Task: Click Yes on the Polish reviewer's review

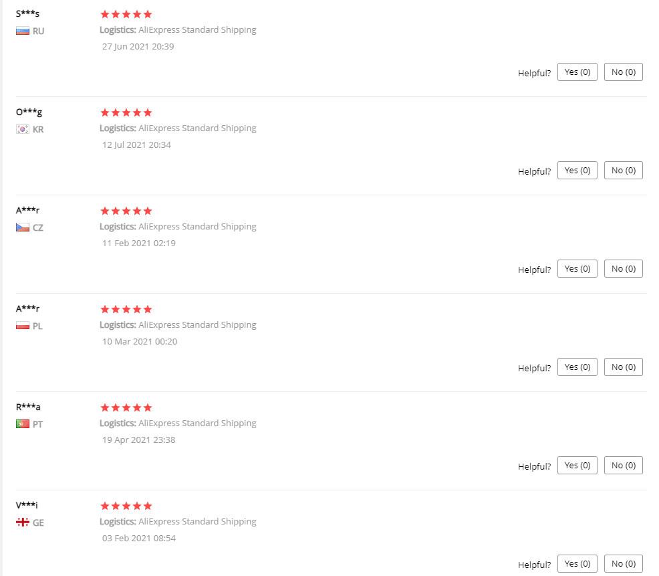Action: point(577,367)
